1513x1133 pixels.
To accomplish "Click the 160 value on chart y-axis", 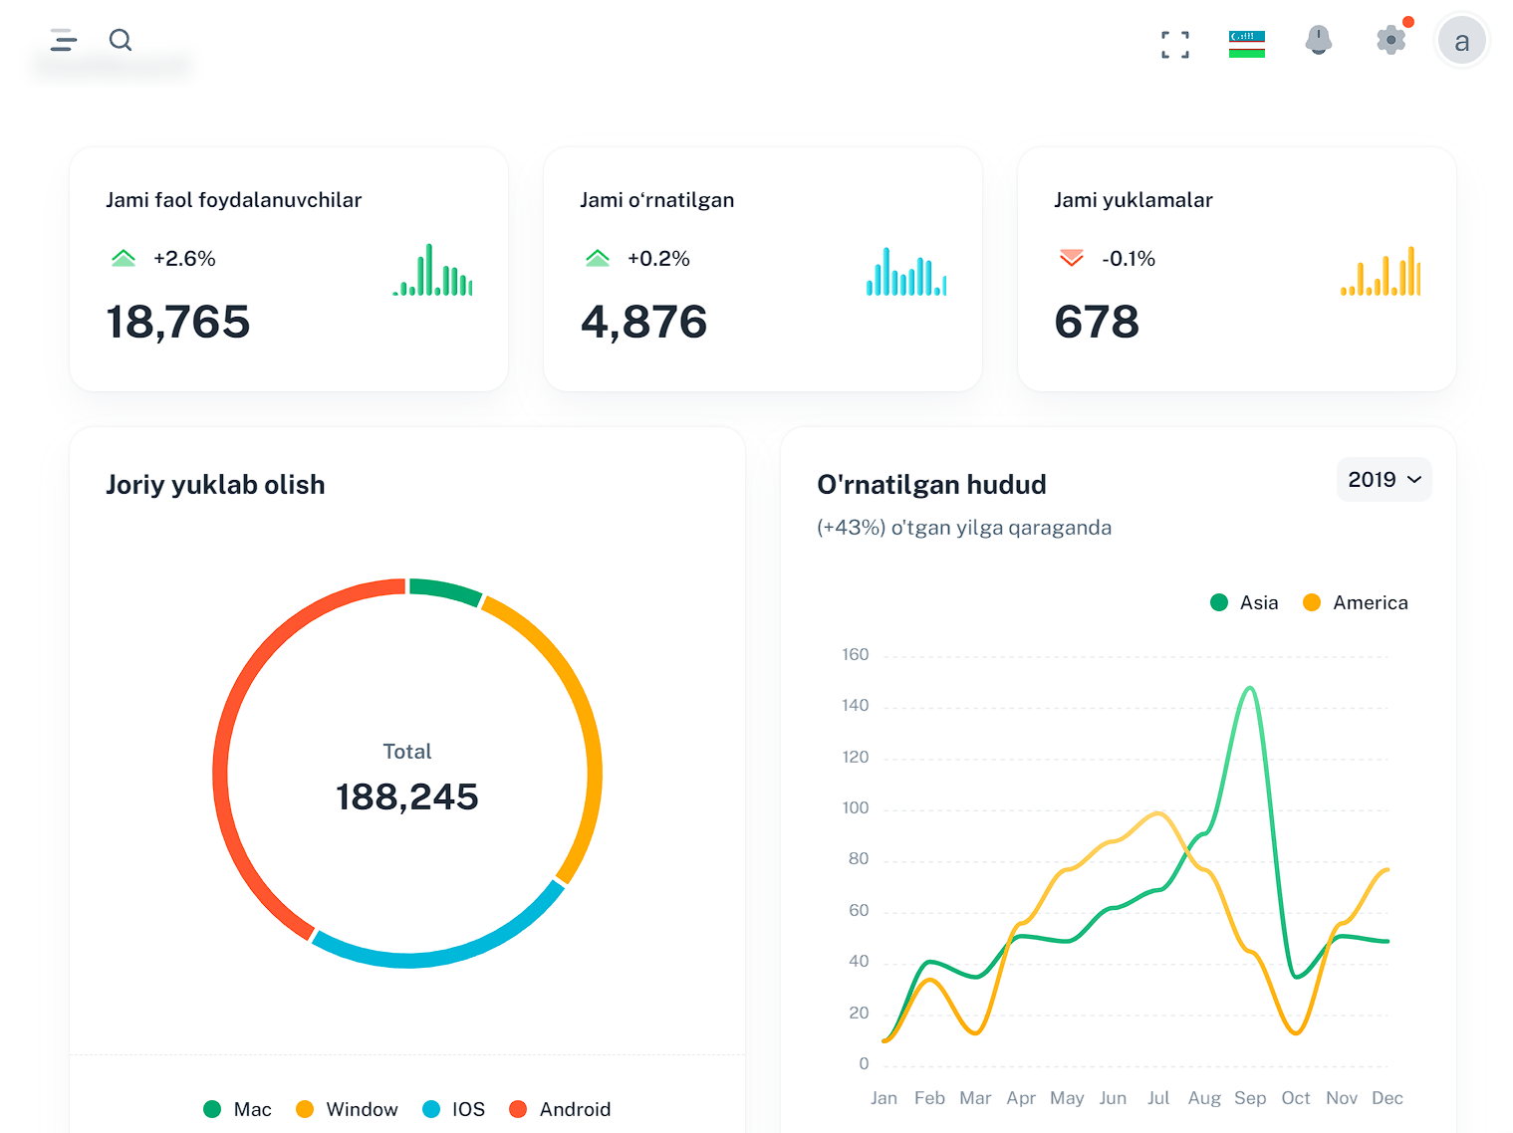I will click(856, 654).
